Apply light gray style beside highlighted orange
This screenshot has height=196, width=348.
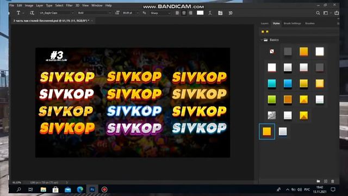[x=283, y=132]
